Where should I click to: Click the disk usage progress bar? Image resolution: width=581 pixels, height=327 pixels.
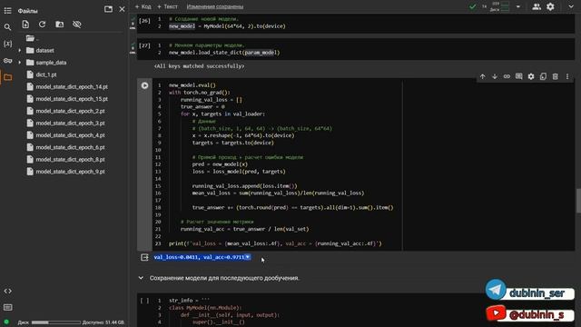56,322
